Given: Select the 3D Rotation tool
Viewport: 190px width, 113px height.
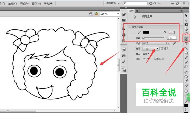Looking at the screenshot, I should [x=186, y=29].
